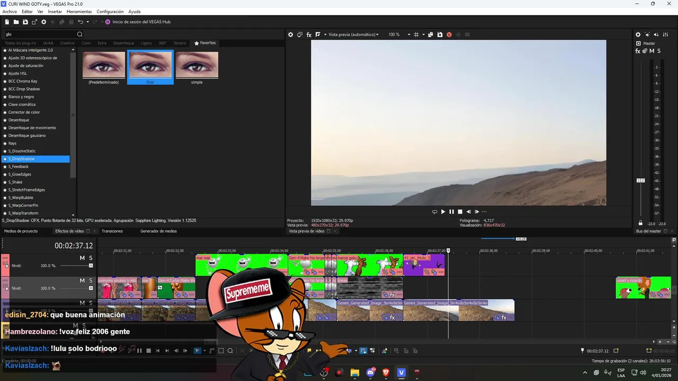Select the zoom magnifier tool in timeline toolbar
Image resolution: width=678 pixels, height=381 pixels.
coord(230,350)
